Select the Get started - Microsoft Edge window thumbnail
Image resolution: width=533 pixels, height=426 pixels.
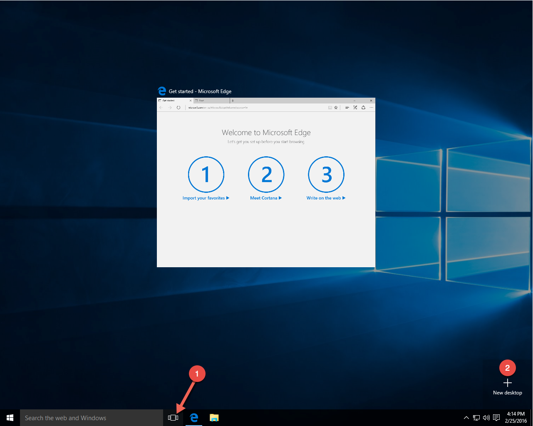pos(266,182)
